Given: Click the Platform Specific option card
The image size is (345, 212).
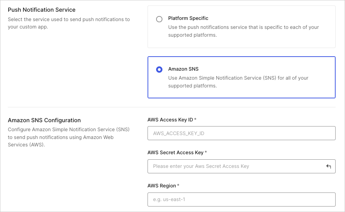Looking at the screenshot, I should tap(241, 27).
